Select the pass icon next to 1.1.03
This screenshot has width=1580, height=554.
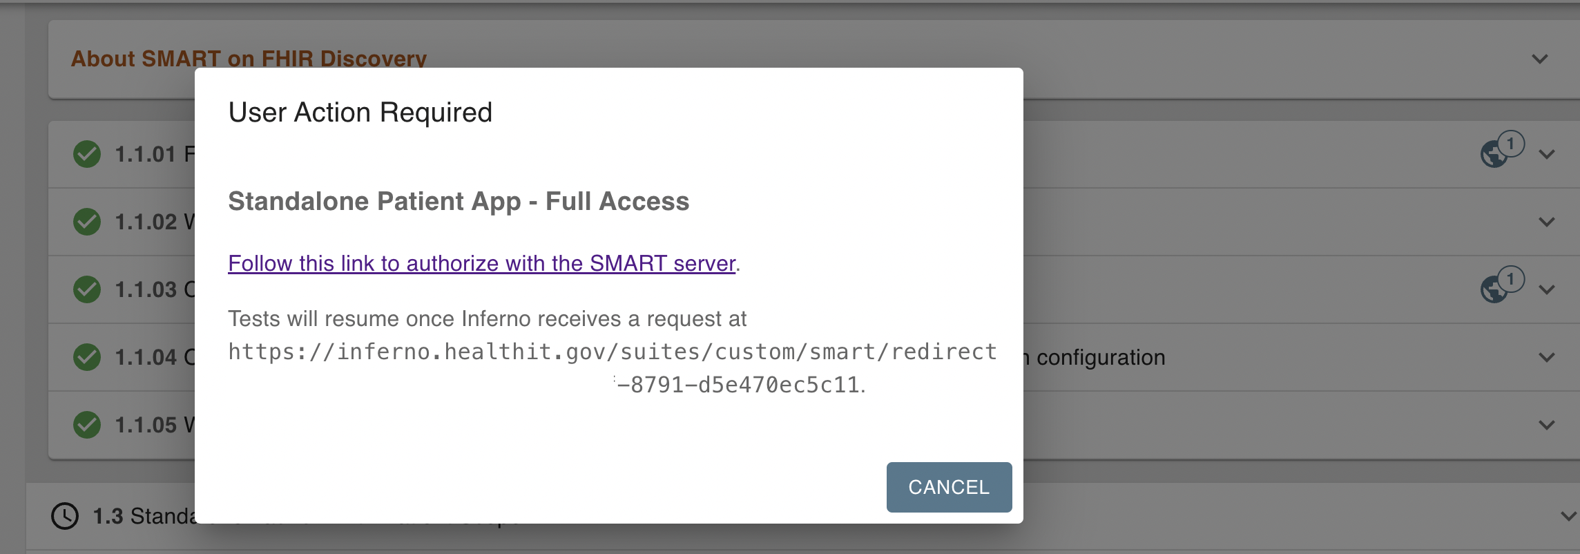pos(86,289)
